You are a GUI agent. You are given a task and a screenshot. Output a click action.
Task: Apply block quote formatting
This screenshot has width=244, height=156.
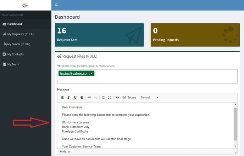(x=117, y=98)
